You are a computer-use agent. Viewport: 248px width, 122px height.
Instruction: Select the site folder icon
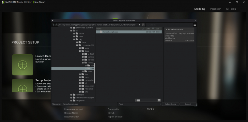point(83,92)
